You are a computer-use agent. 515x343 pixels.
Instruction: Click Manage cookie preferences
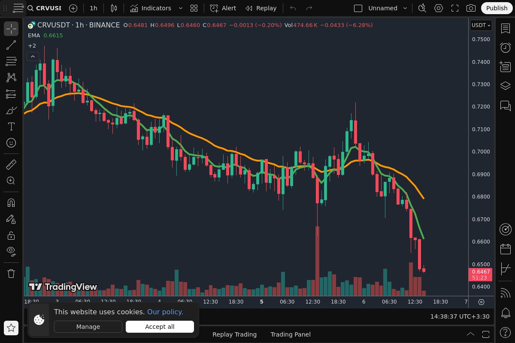(x=88, y=327)
